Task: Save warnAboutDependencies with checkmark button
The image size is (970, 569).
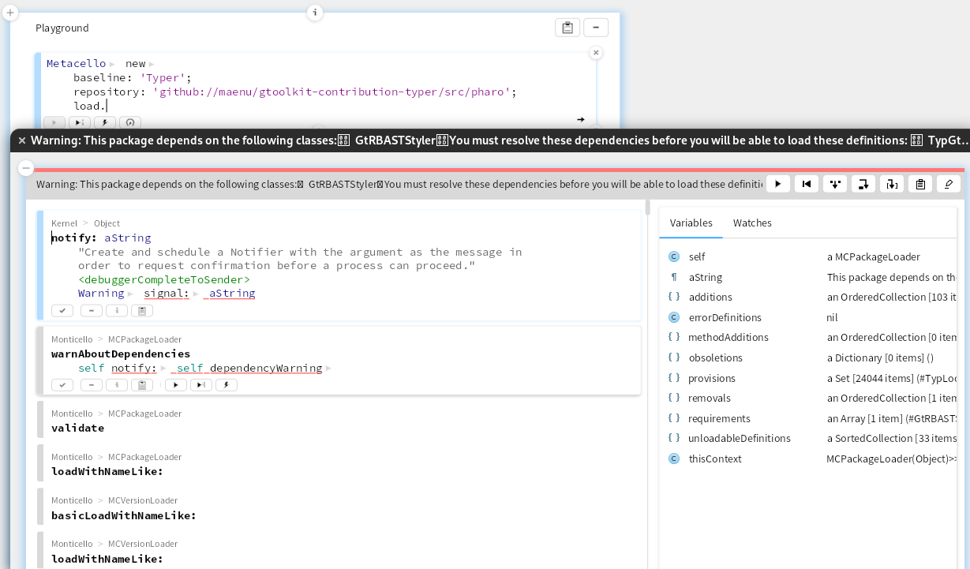Action: [x=62, y=385]
